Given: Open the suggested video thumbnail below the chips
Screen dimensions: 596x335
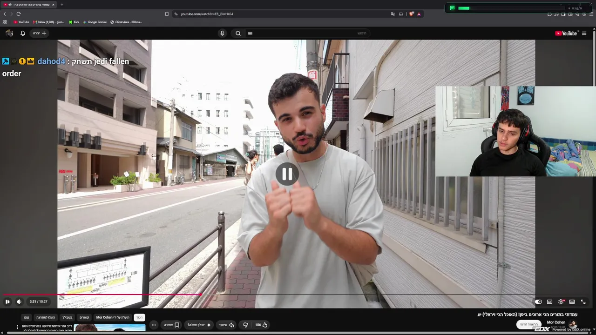Looking at the screenshot, I should pos(109,328).
